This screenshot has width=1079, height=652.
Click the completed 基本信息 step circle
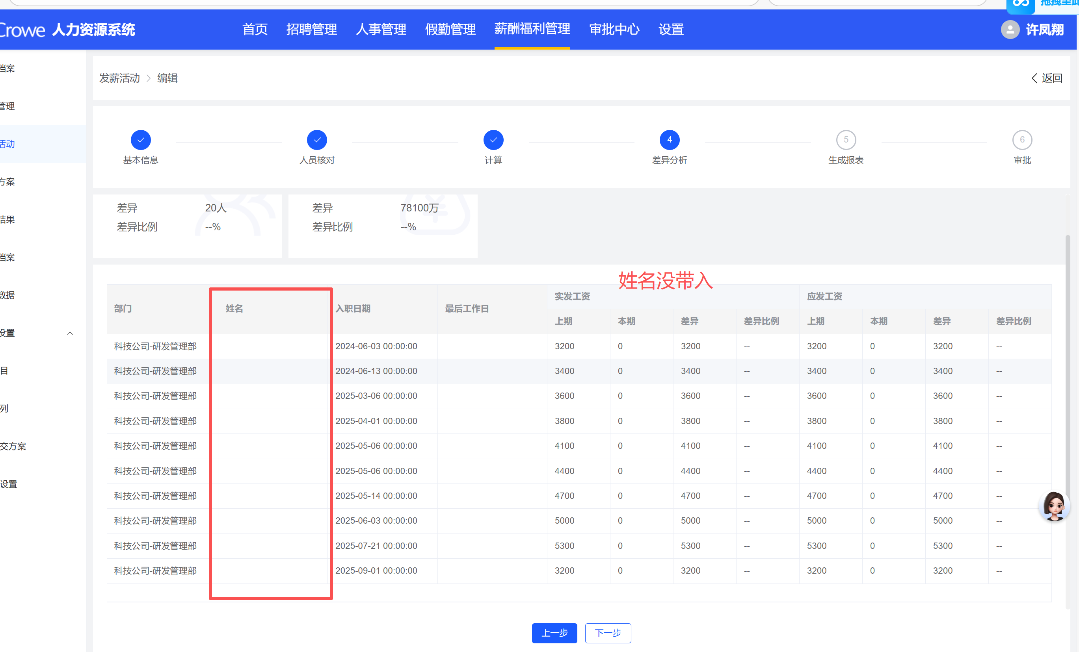141,140
